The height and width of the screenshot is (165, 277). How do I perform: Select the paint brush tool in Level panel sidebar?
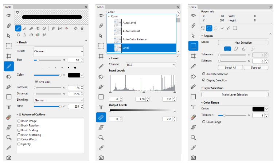pyautogui.click(x=101, y=67)
